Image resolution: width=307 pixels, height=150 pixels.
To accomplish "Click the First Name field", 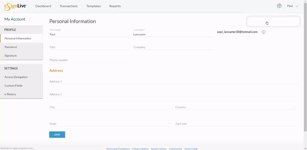I will tap(89, 34).
